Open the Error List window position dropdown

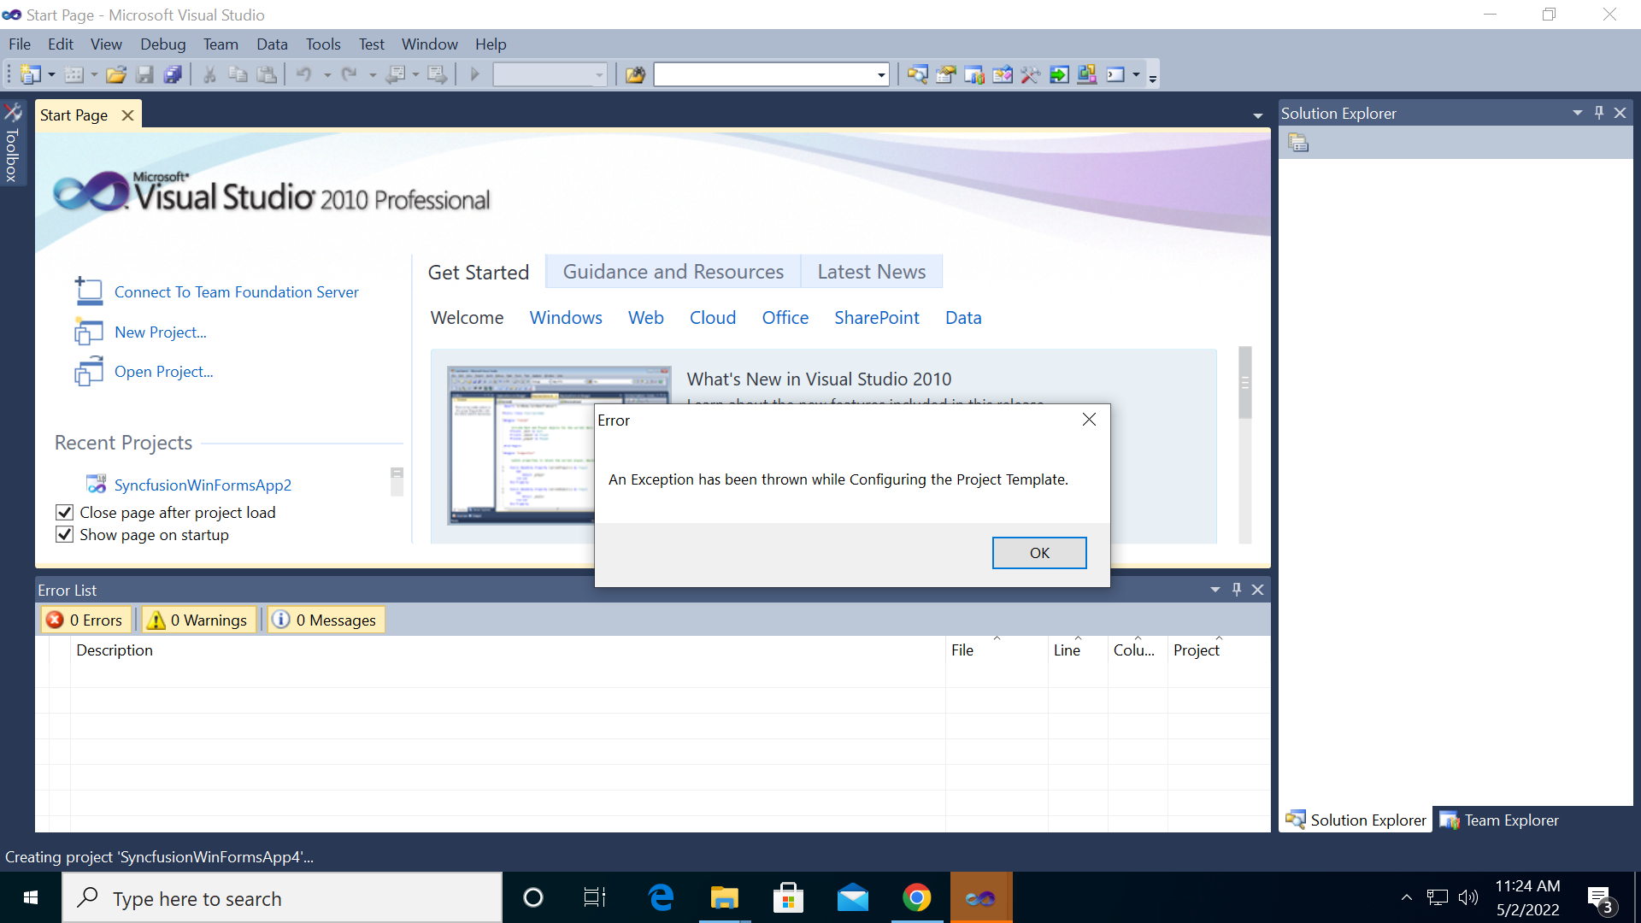[x=1215, y=590]
